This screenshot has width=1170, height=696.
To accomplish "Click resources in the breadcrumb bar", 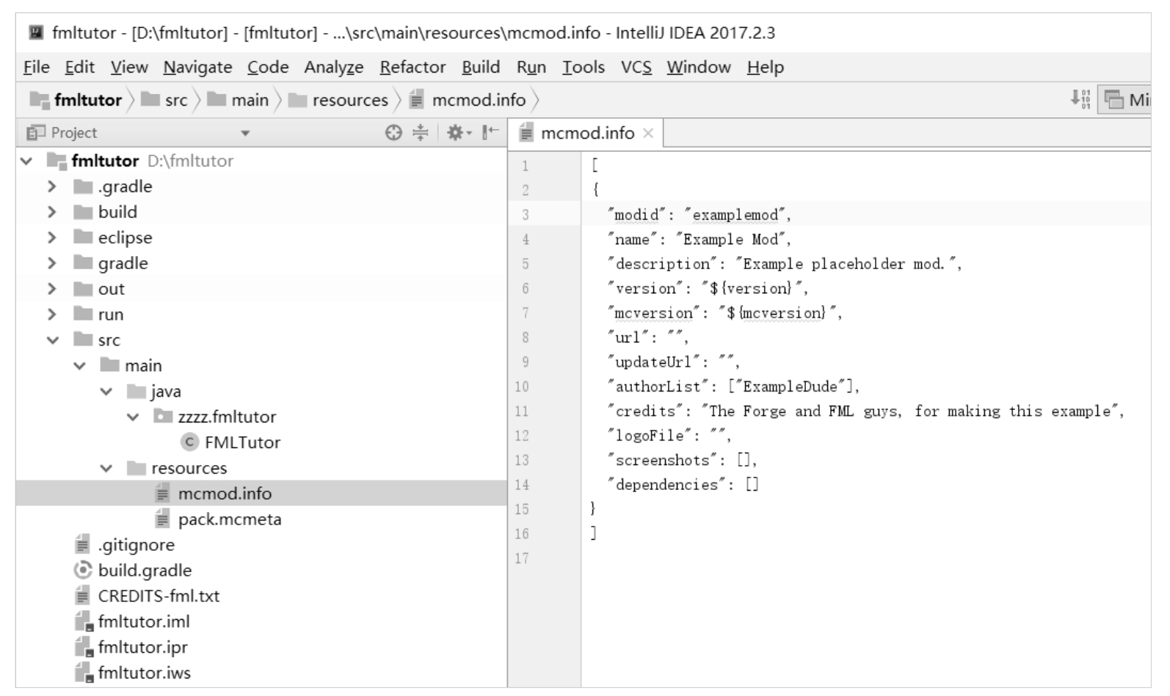I will 349,100.
